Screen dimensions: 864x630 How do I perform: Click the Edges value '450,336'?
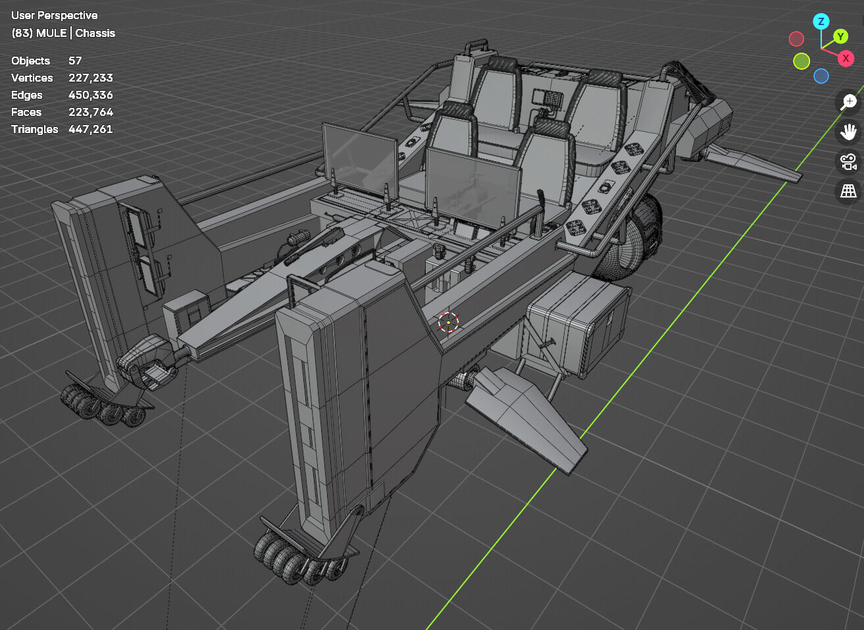91,95
